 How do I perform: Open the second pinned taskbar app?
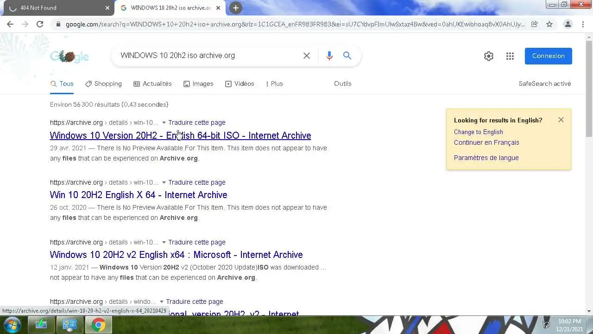click(x=69, y=325)
